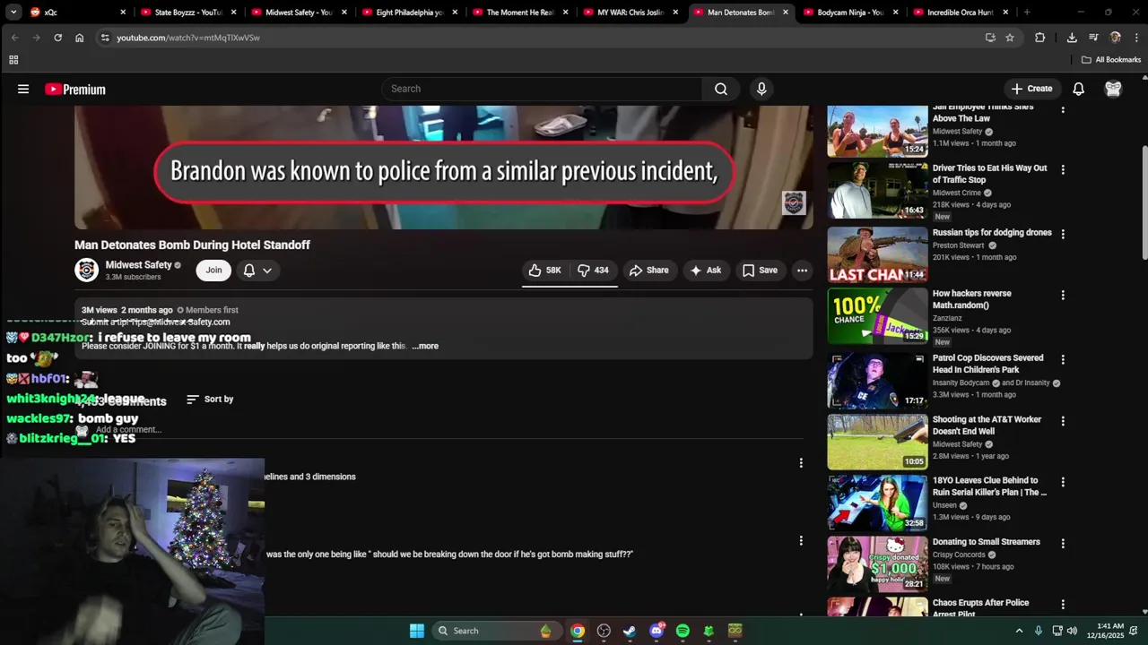Open options for How hackers reverse video
The width and height of the screenshot is (1148, 645).
pos(1063,295)
